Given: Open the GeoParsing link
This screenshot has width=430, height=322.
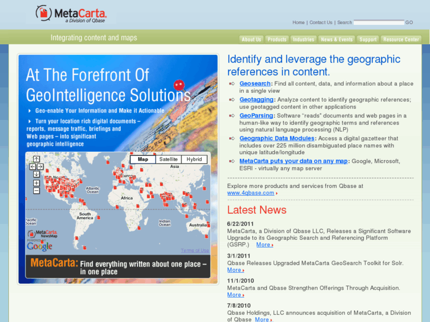Looking at the screenshot, I should click(256, 116).
